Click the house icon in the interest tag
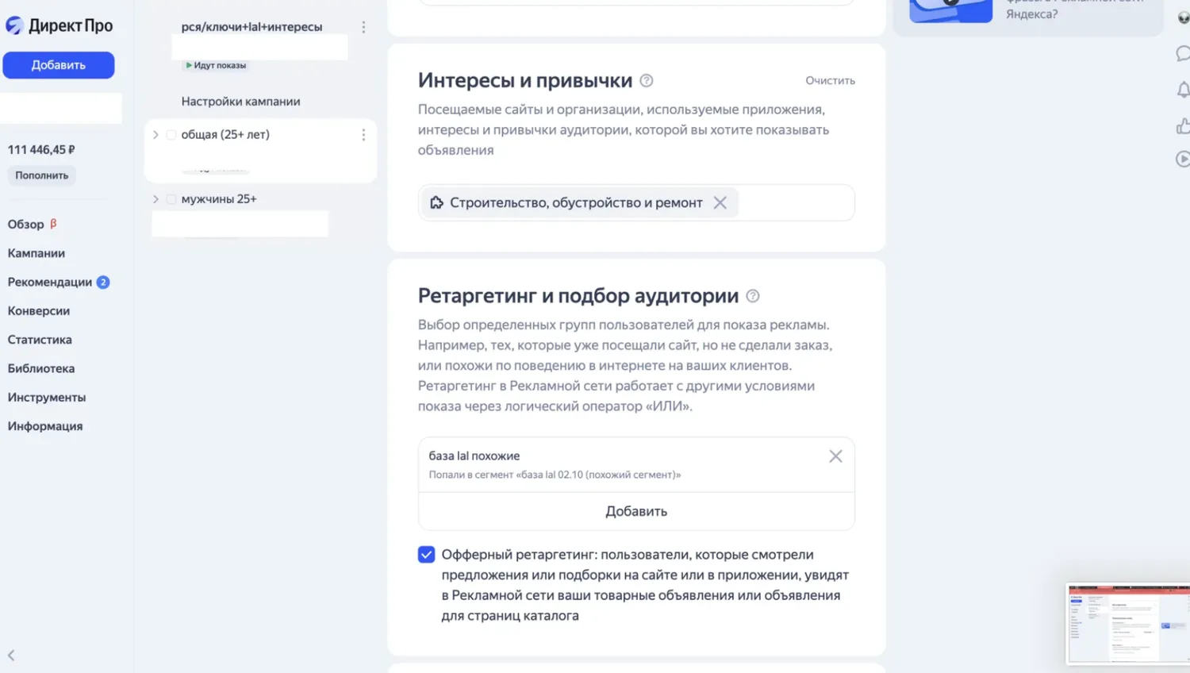 pos(436,202)
